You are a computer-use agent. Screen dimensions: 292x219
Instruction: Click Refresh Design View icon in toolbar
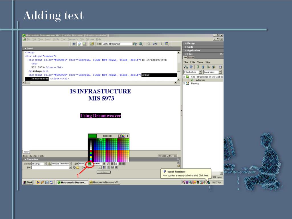pyautogui.click(x=149, y=44)
